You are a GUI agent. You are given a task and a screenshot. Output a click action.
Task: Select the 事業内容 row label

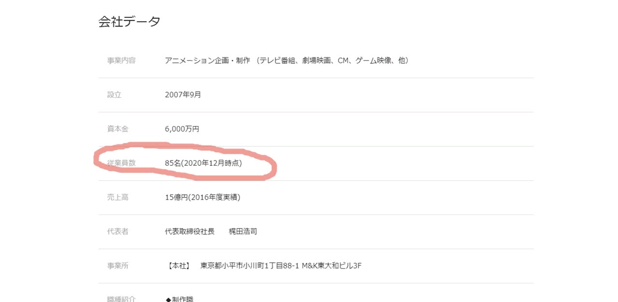pyautogui.click(x=121, y=60)
